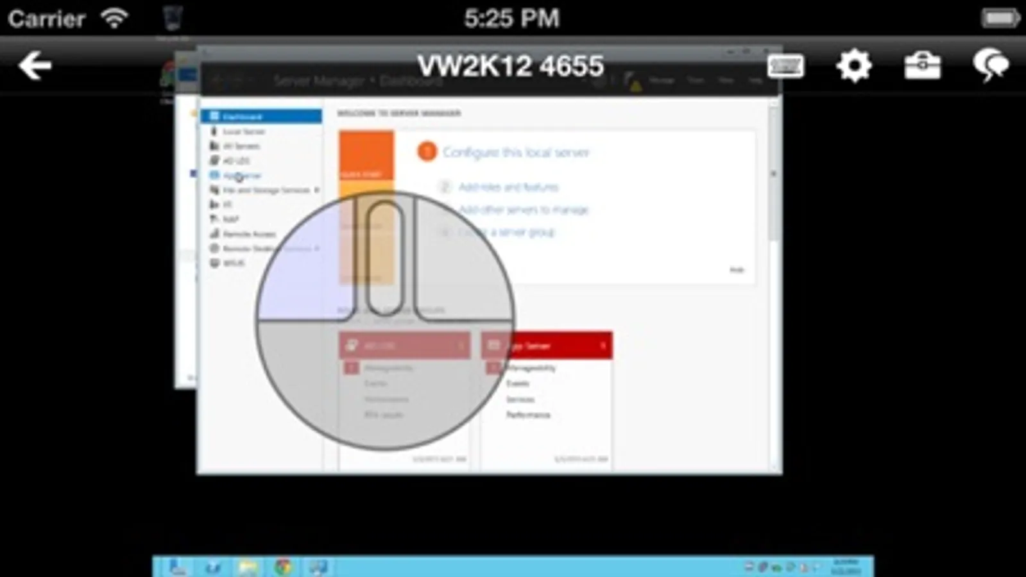Open the chat bubbles icon
The height and width of the screenshot is (577, 1026).
tap(991, 65)
